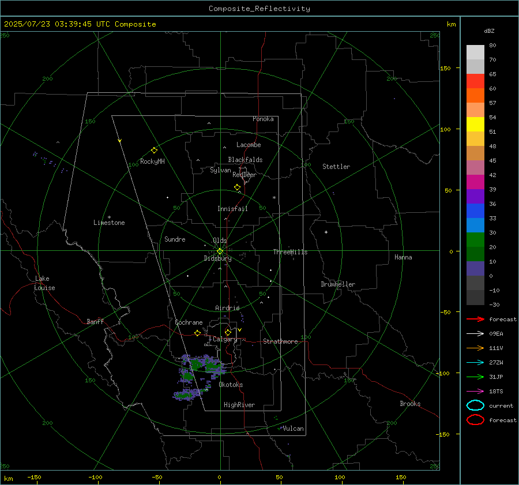This screenshot has width=519, height=485.
Task: Select the Brooks label
Action: click(410, 404)
